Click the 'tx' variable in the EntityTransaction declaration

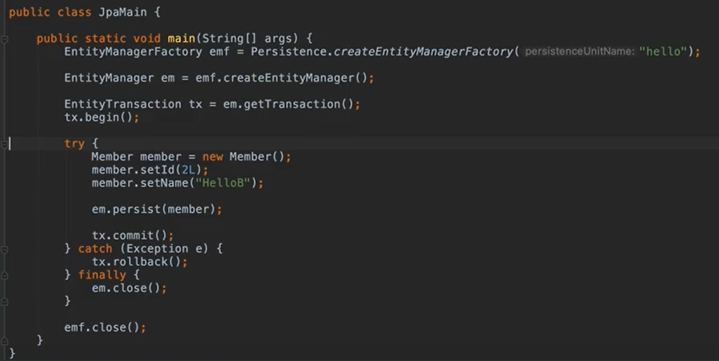[x=196, y=104]
